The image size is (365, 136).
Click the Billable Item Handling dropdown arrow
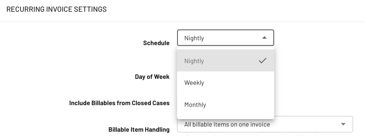click(x=343, y=124)
